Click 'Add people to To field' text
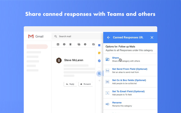The width and height of the screenshot is (181, 113). point(122,95)
